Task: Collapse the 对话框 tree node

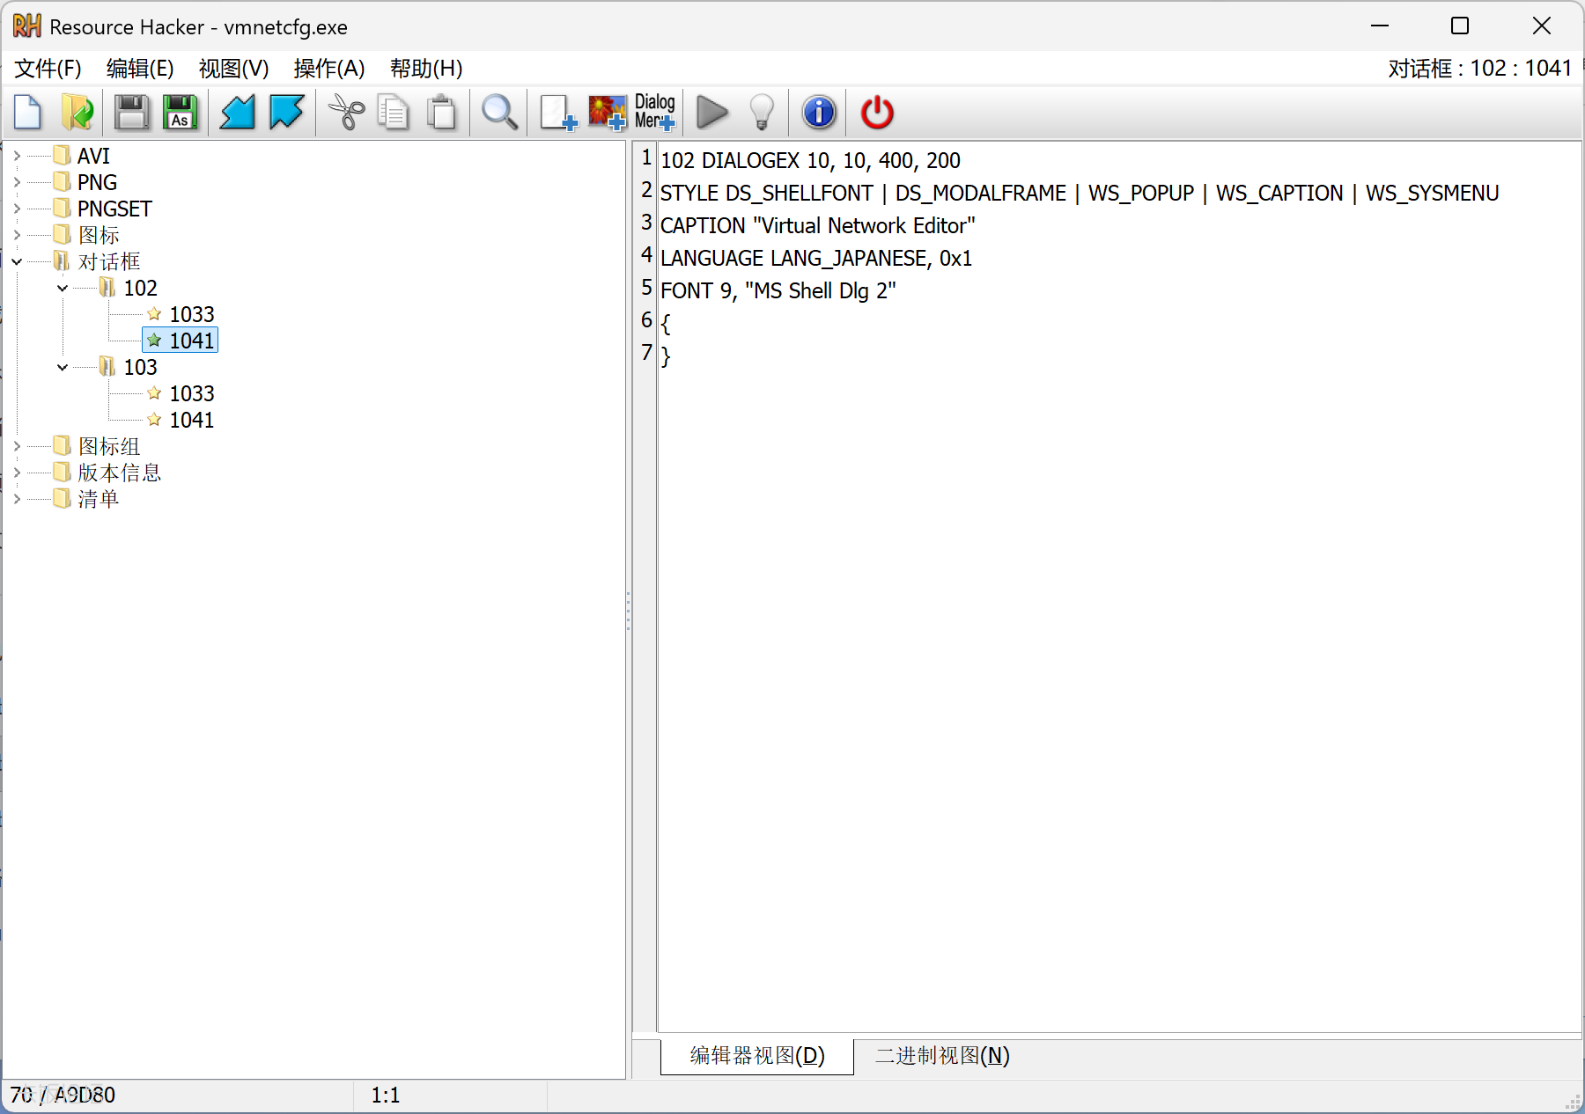Action: pyautogui.click(x=17, y=261)
